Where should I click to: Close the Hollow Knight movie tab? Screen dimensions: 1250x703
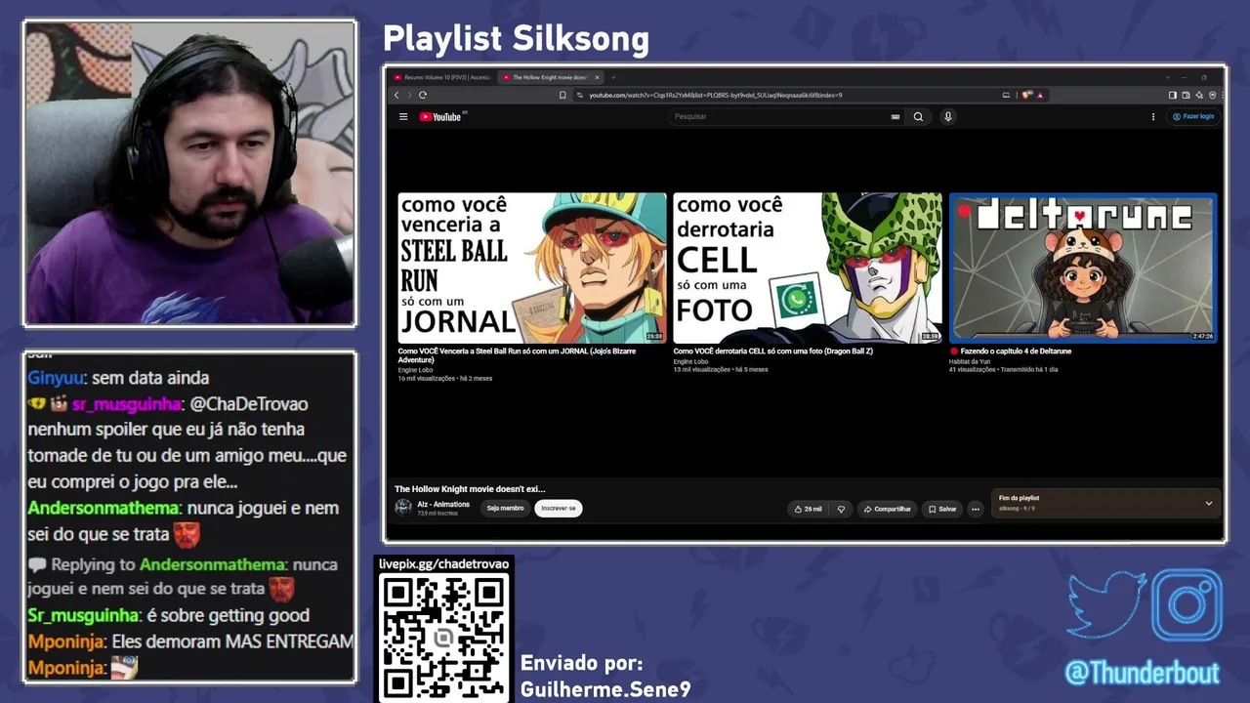point(597,77)
